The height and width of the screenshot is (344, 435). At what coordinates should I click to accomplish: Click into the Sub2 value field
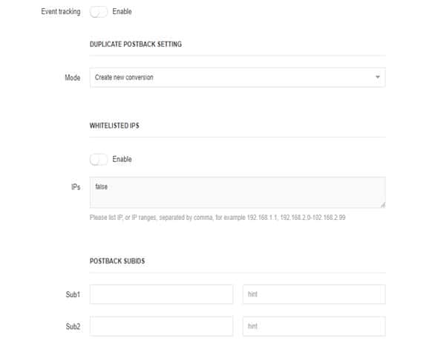point(161,326)
